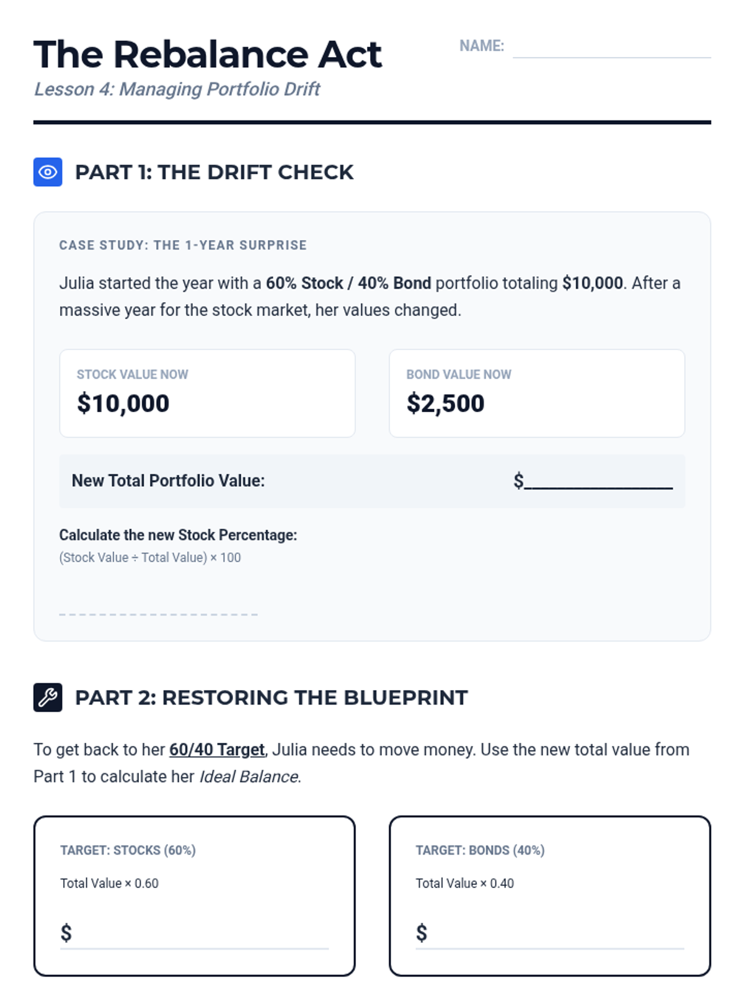
Task: Click the Part 1: The Drift Check heading
Action: tap(214, 173)
